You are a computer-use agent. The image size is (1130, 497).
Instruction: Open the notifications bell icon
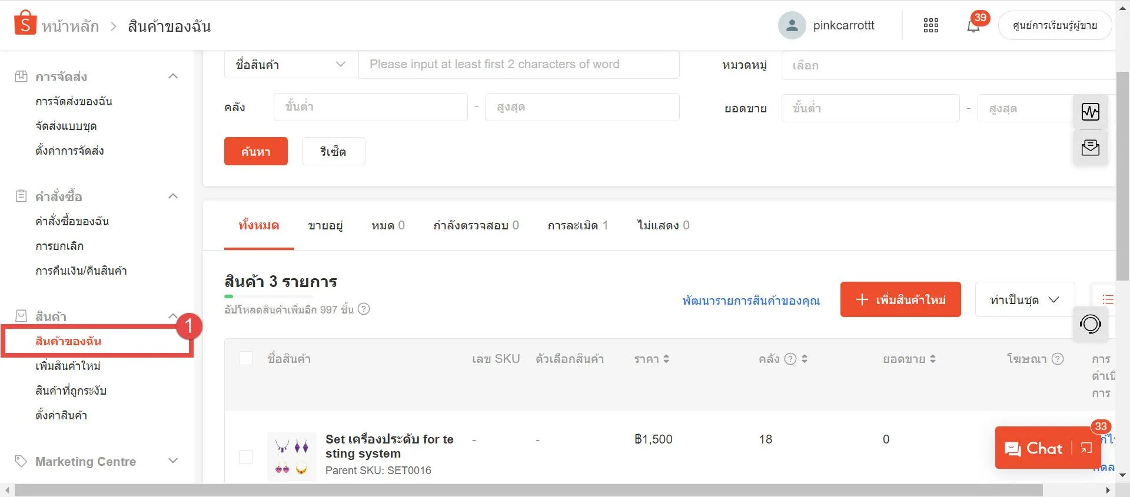click(x=973, y=26)
